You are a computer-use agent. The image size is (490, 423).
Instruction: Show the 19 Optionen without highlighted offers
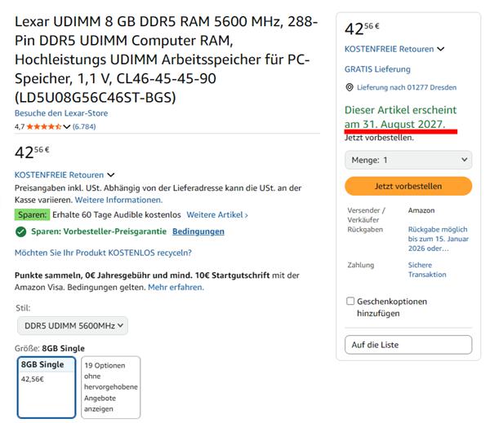tap(110, 387)
